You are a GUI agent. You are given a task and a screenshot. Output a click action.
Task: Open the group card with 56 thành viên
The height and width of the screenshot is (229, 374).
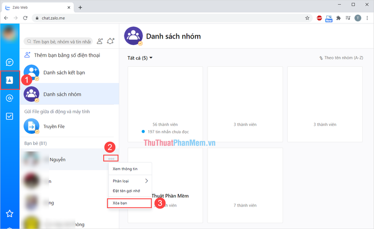[x=165, y=104]
